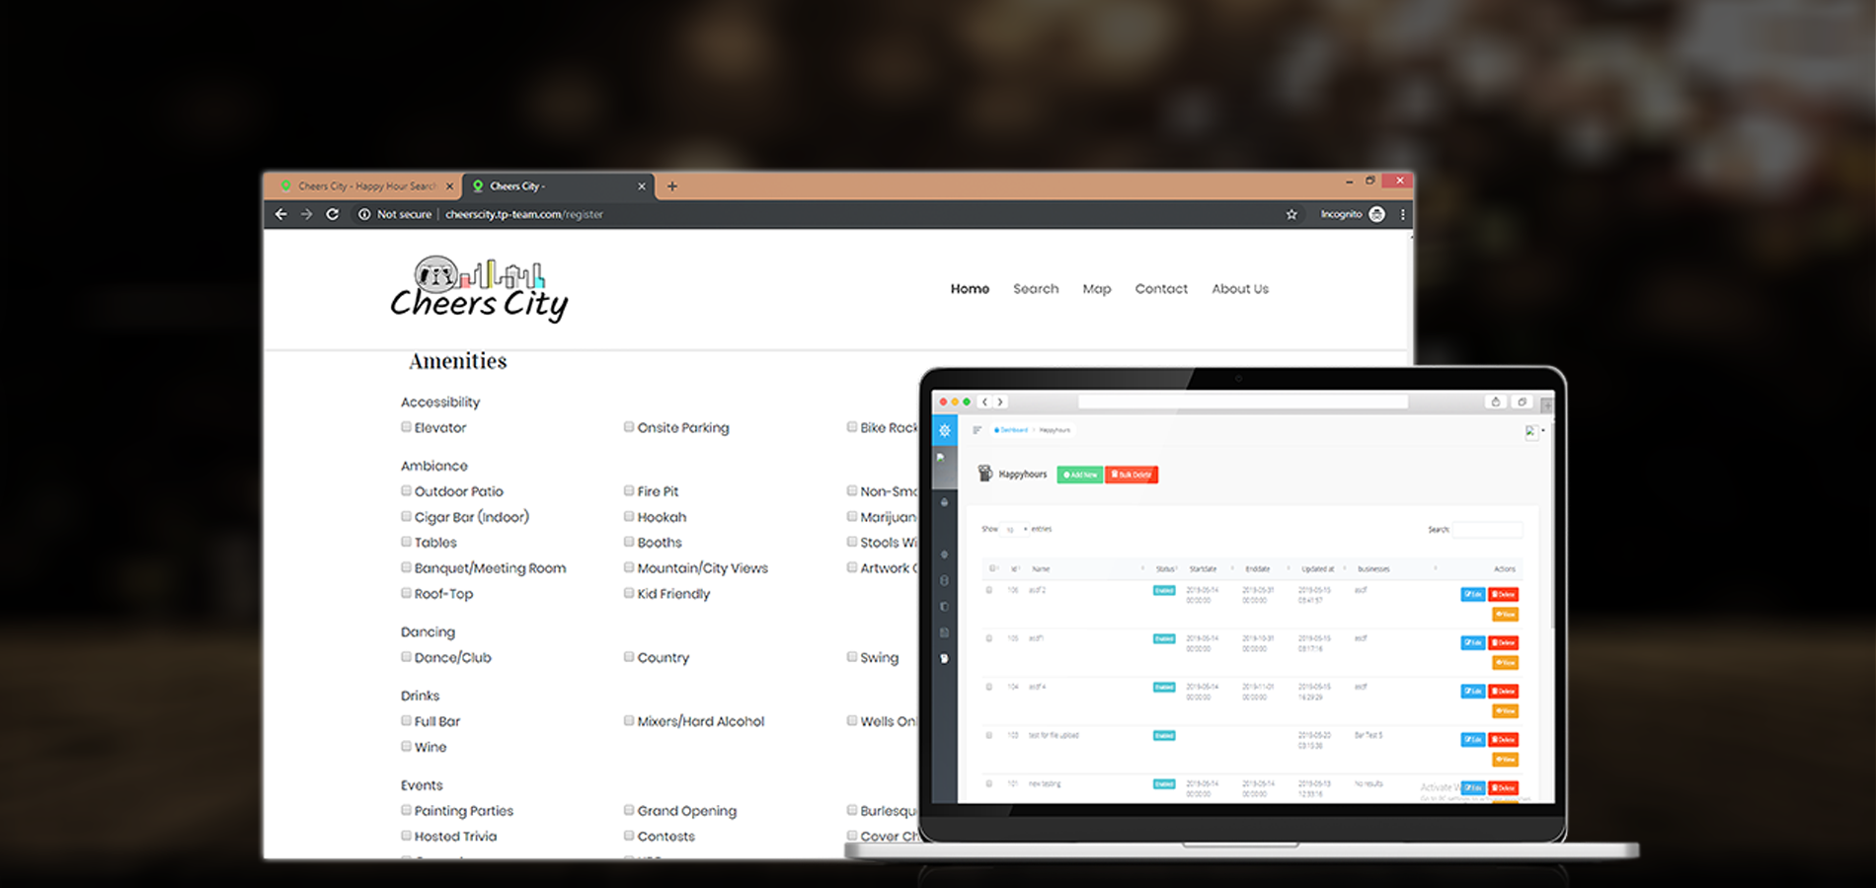This screenshot has width=1876, height=888.
Task: Check the Swing checkbox
Action: [852, 657]
